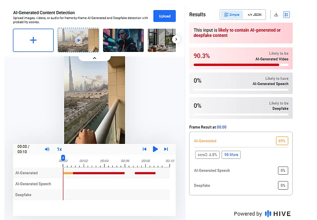The height and width of the screenshot is (220, 317).
Task: Click the Upload button
Action: 164,16
